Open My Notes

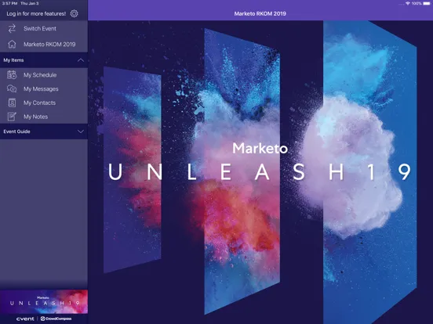[x=44, y=117]
